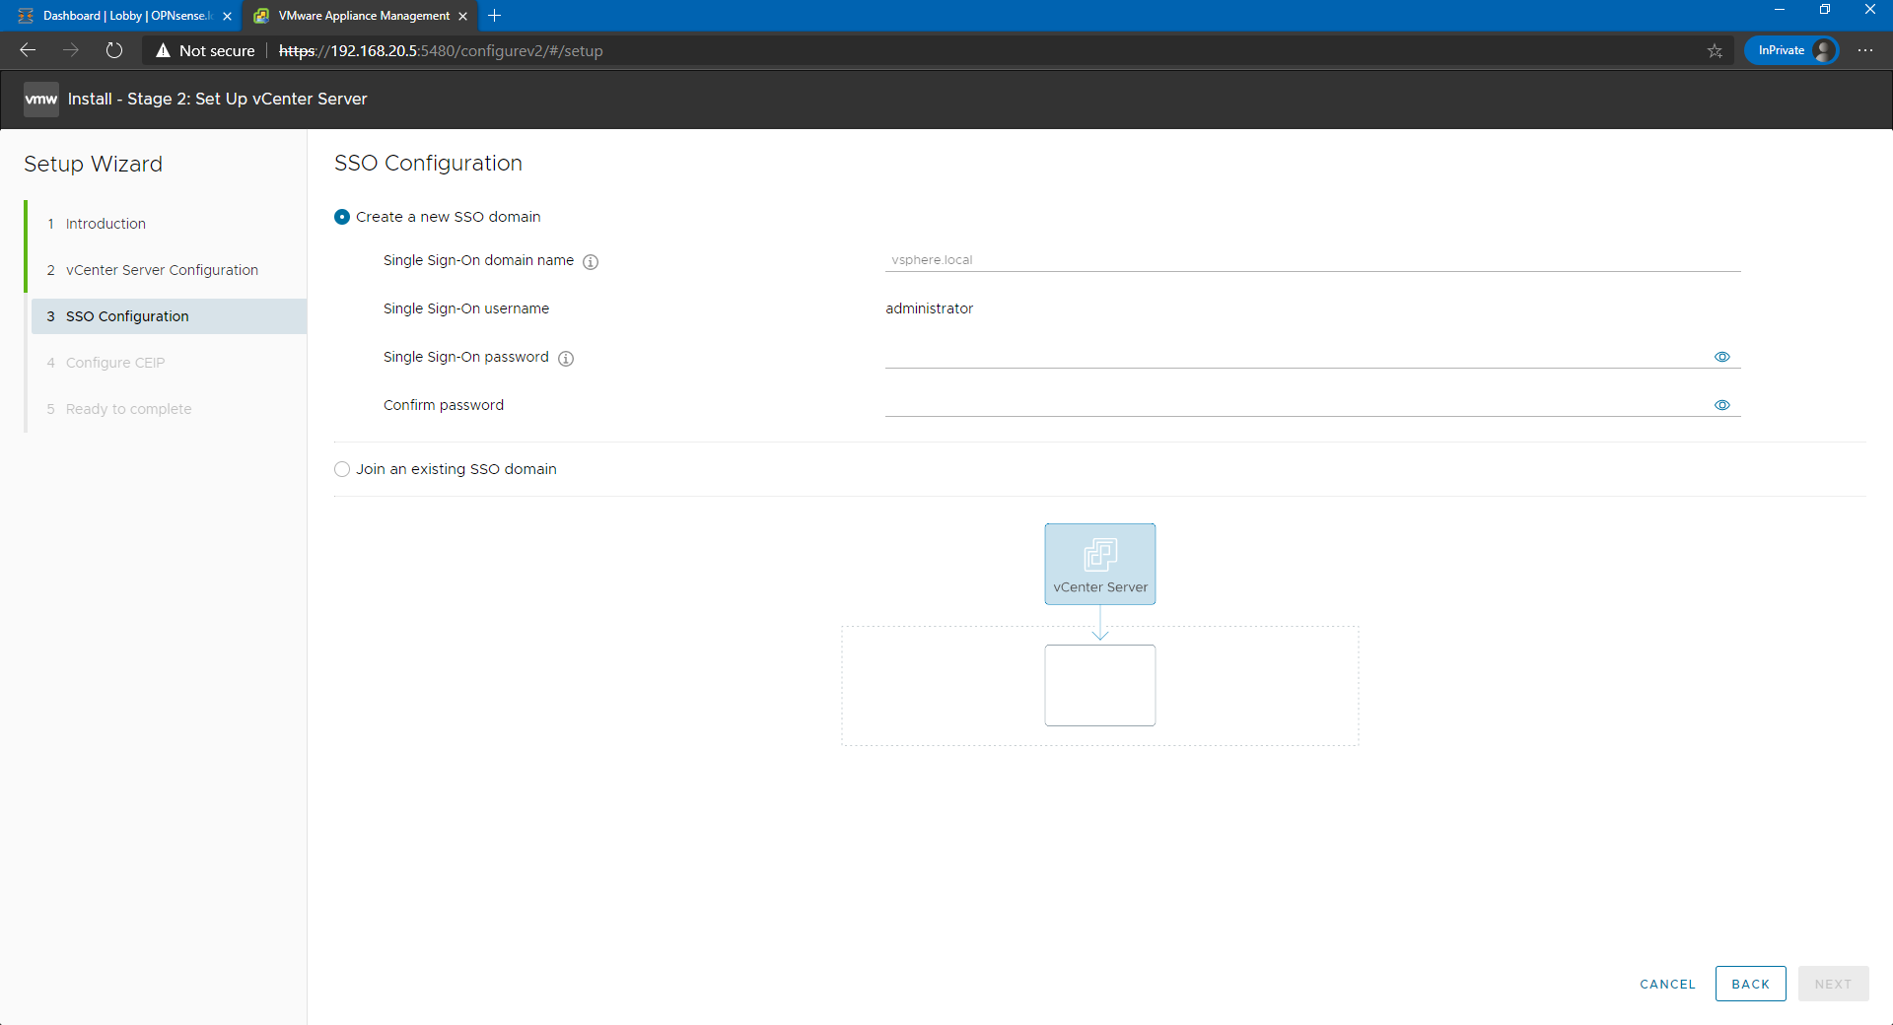Restore down the browser window
Viewport: 1893px width, 1025px height.
(1825, 10)
